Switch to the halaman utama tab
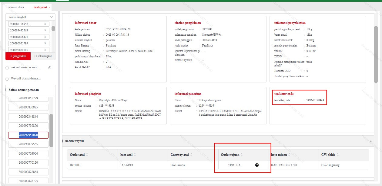The image size is (382, 186). [x=16, y=7]
